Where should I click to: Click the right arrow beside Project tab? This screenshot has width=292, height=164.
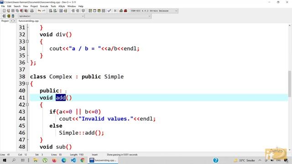pos(15,21)
